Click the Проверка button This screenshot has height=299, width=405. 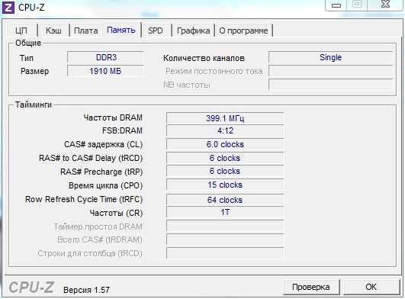click(311, 287)
